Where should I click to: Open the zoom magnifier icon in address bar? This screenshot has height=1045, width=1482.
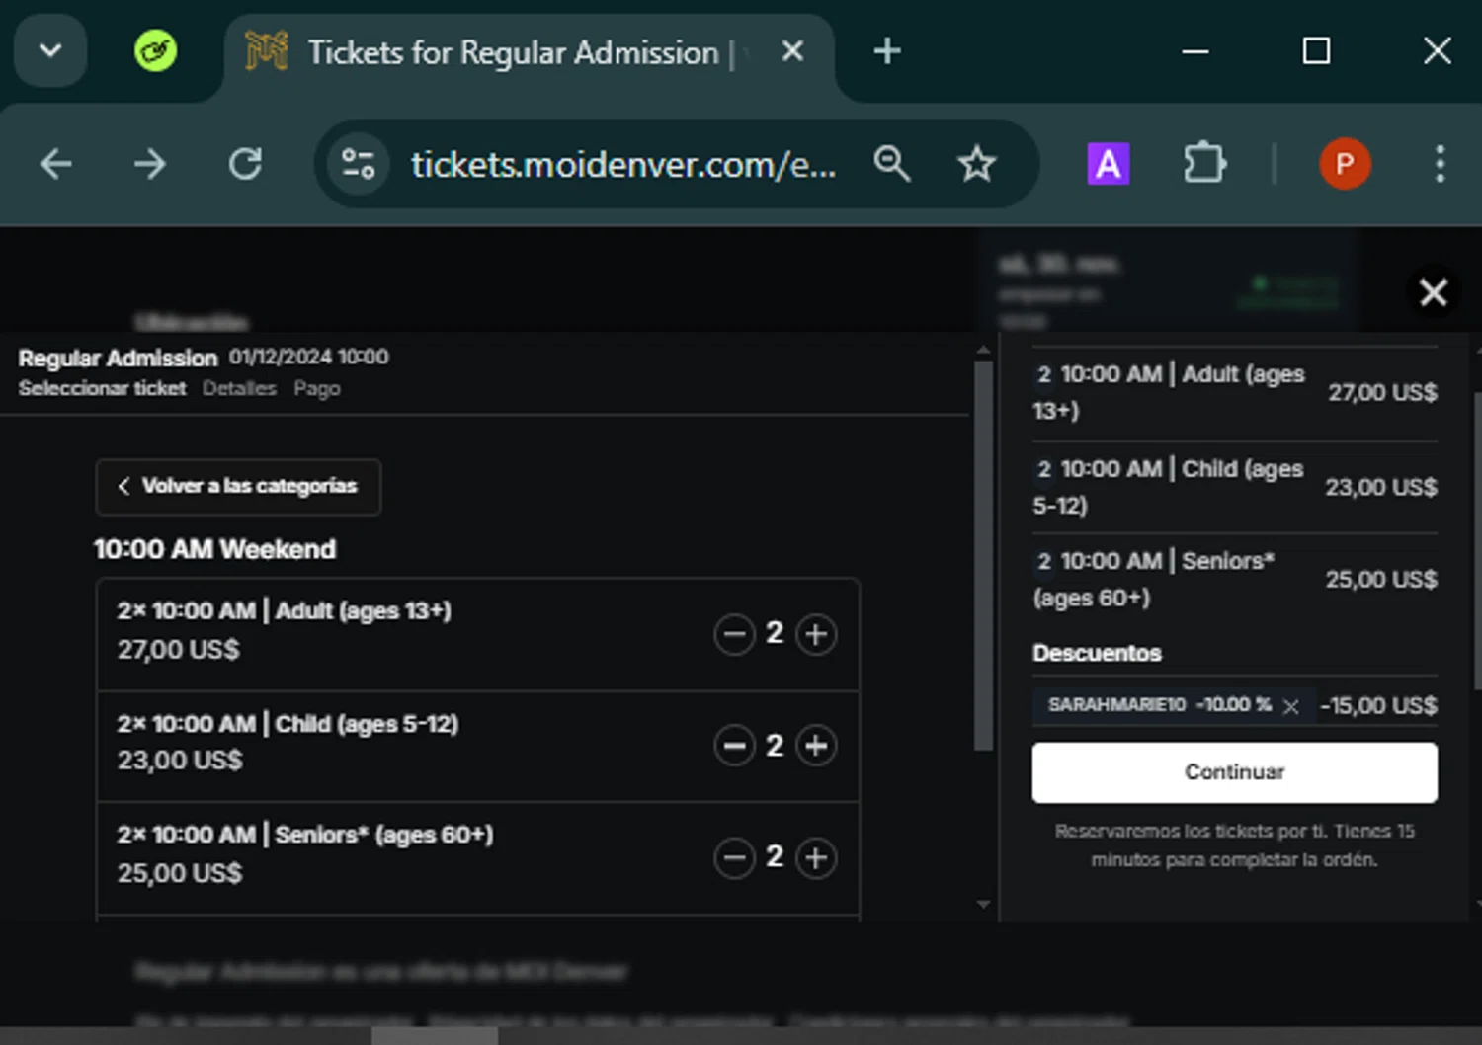[891, 163]
